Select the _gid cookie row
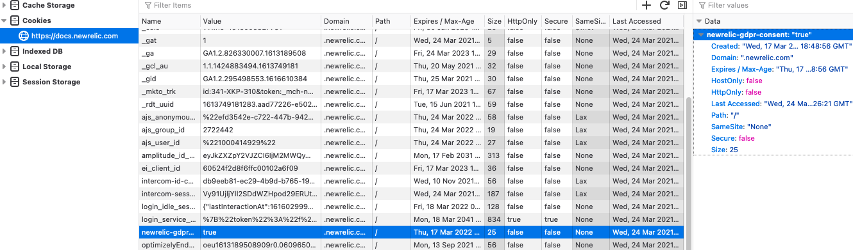 click(x=411, y=79)
